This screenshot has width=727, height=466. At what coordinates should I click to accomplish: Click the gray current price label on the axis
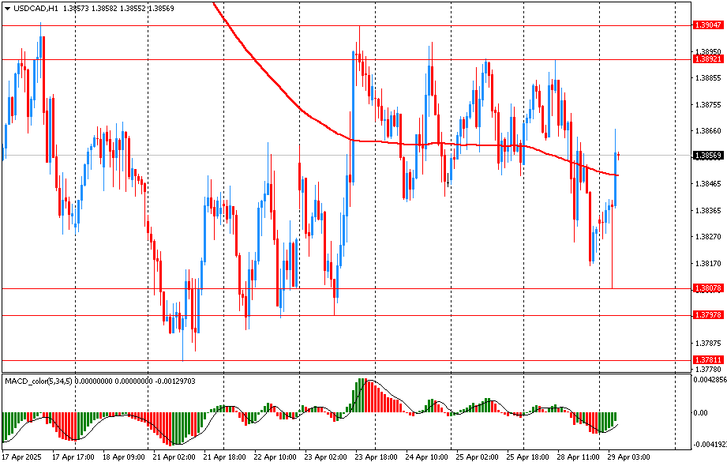tap(707, 156)
